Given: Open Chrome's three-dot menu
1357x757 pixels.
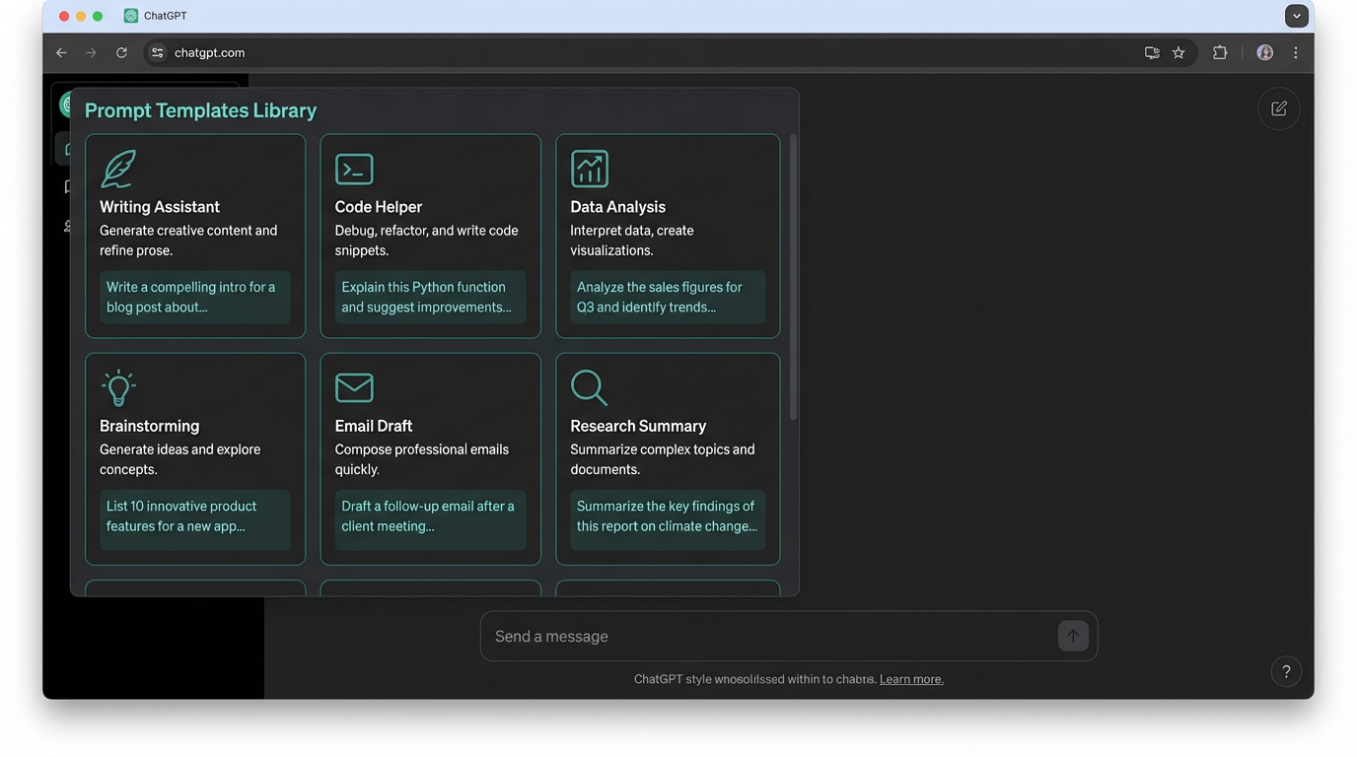Looking at the screenshot, I should 1296,52.
